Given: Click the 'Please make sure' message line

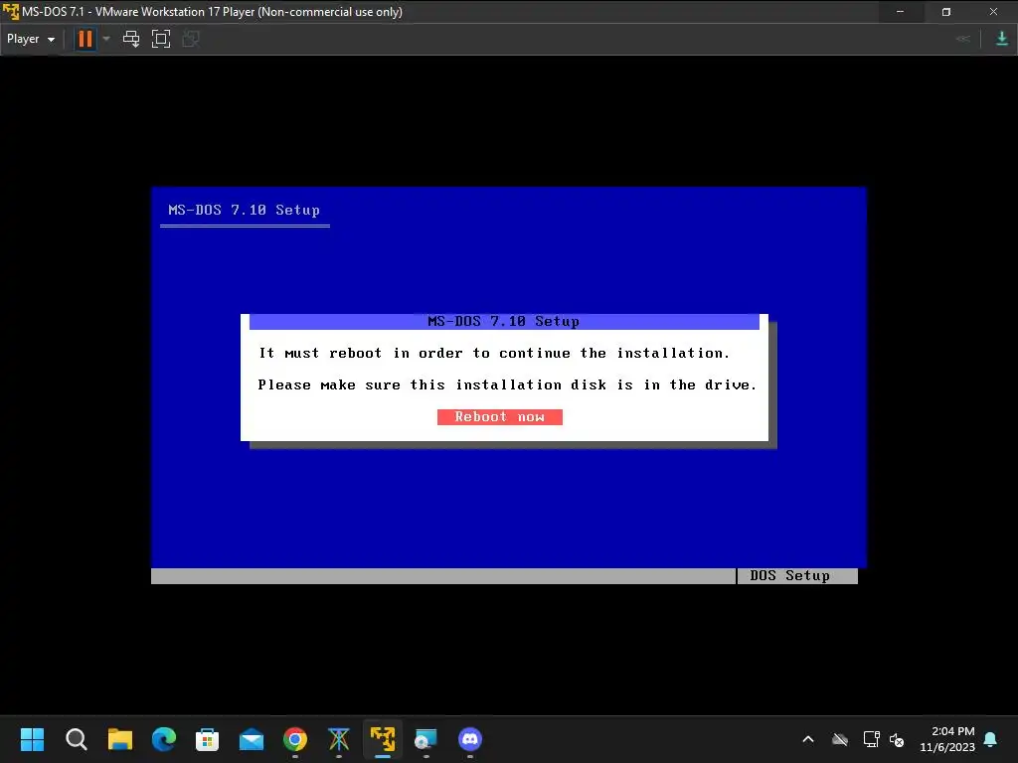Looking at the screenshot, I should 507,384.
